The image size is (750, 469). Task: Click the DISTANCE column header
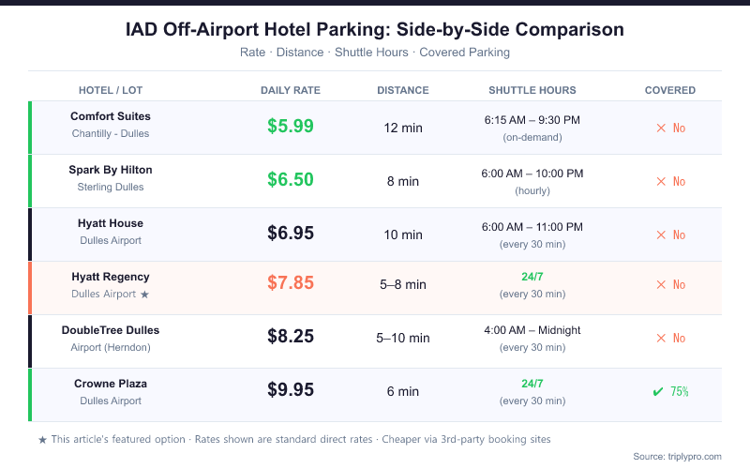click(403, 91)
